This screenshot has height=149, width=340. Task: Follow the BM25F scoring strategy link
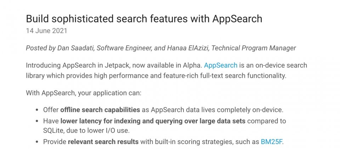click(x=272, y=142)
